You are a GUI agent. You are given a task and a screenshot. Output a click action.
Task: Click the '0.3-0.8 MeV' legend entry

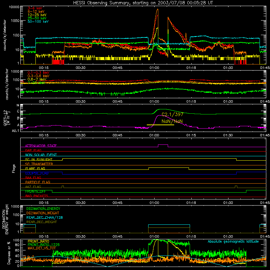pos(38,76)
